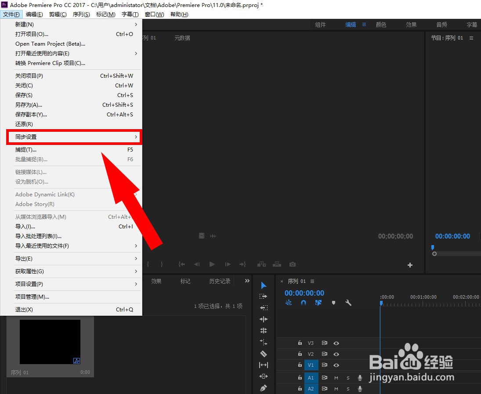Mute audio track A1
This screenshot has height=394, width=481.
(336, 378)
